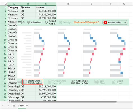Select column F header
The width and height of the screenshot is (133, 112).
click(111, 4)
